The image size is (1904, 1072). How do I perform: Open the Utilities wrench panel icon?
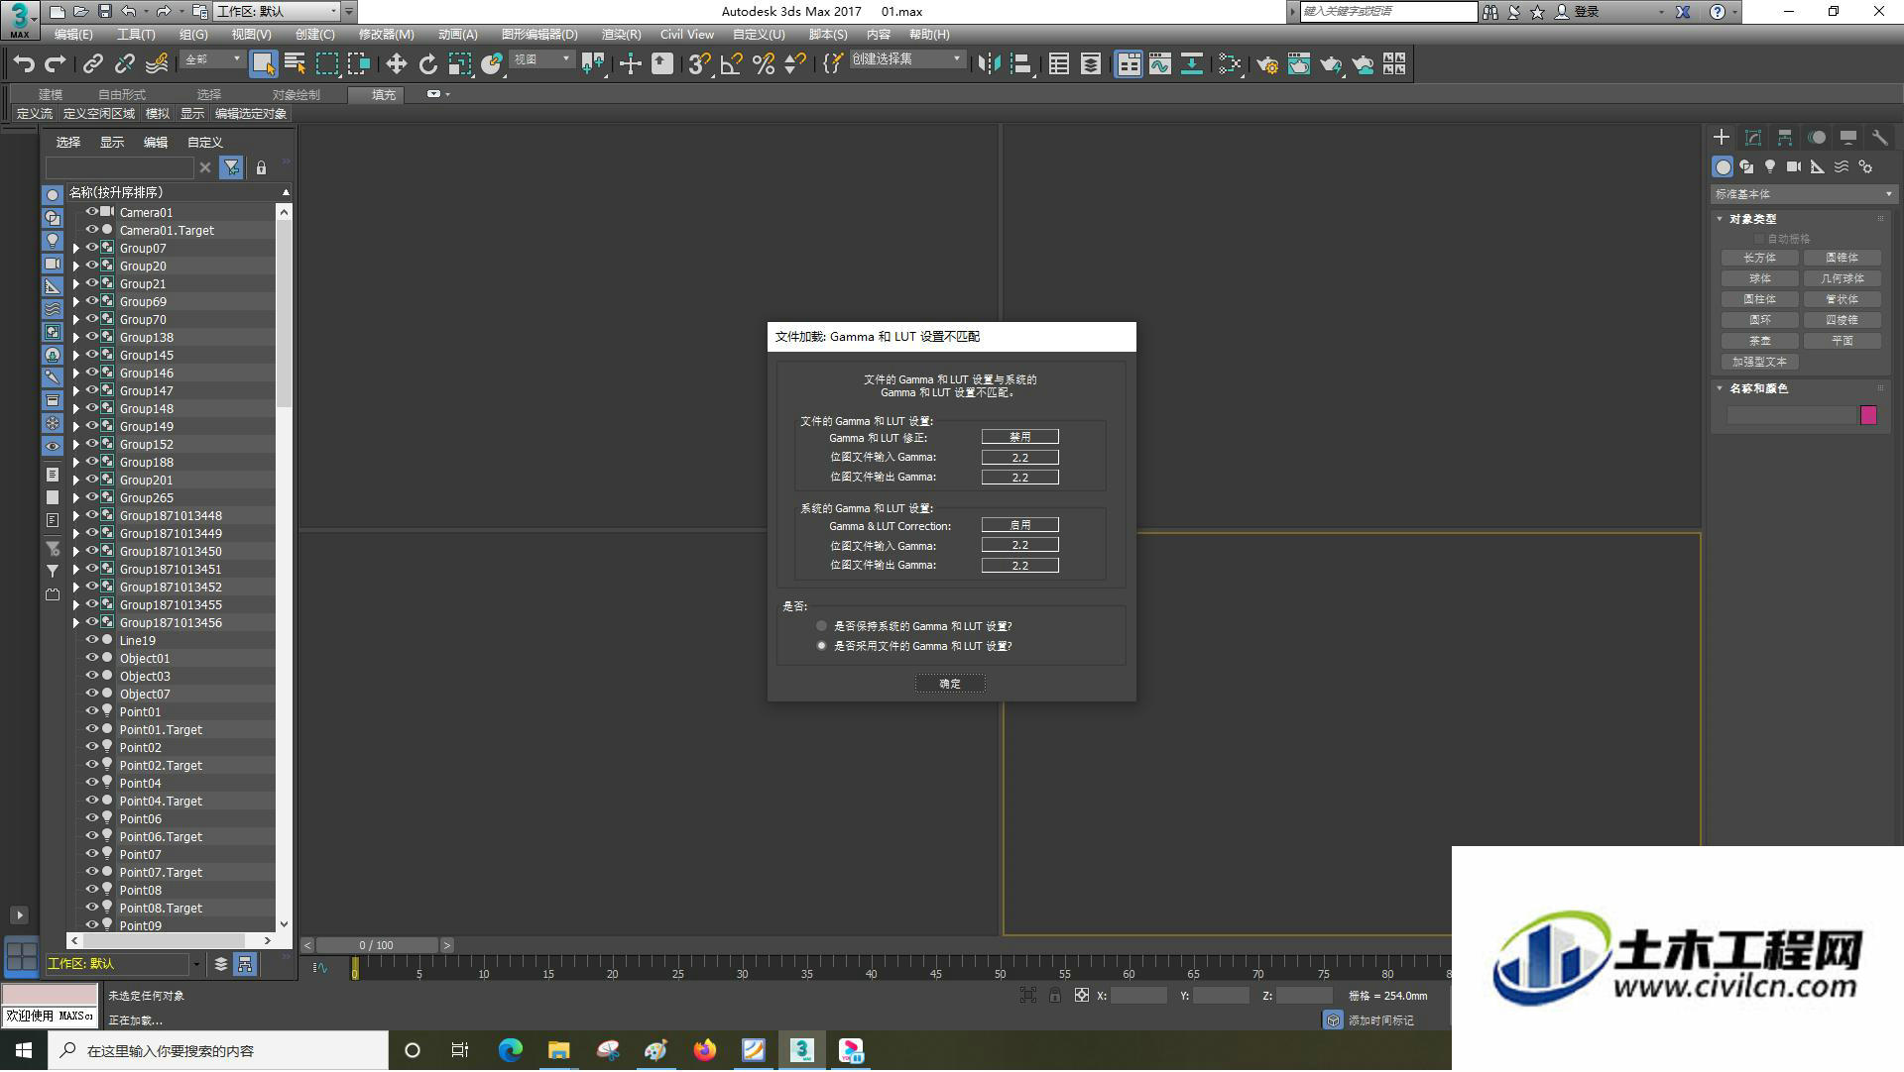[x=1879, y=138]
